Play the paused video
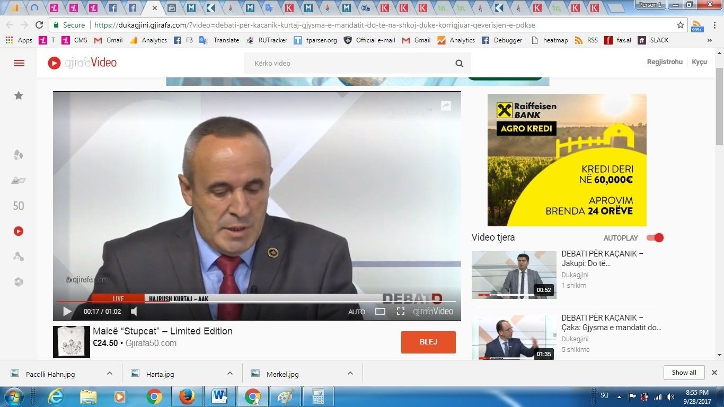The width and height of the screenshot is (724, 407). pyautogui.click(x=67, y=312)
